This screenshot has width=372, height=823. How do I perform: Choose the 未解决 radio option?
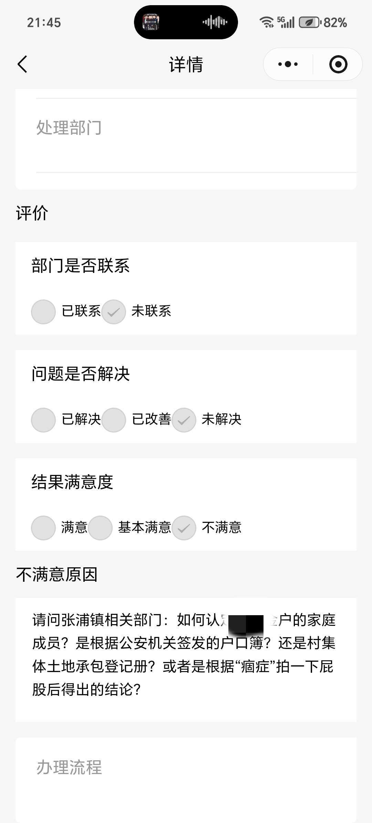pos(184,420)
